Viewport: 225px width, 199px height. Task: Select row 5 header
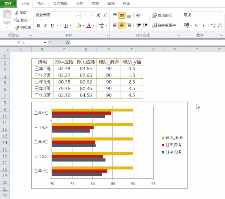(5, 83)
